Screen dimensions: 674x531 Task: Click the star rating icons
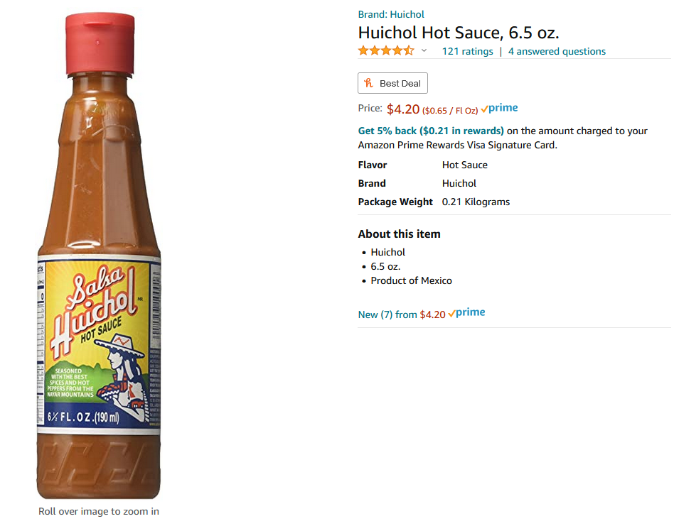386,51
